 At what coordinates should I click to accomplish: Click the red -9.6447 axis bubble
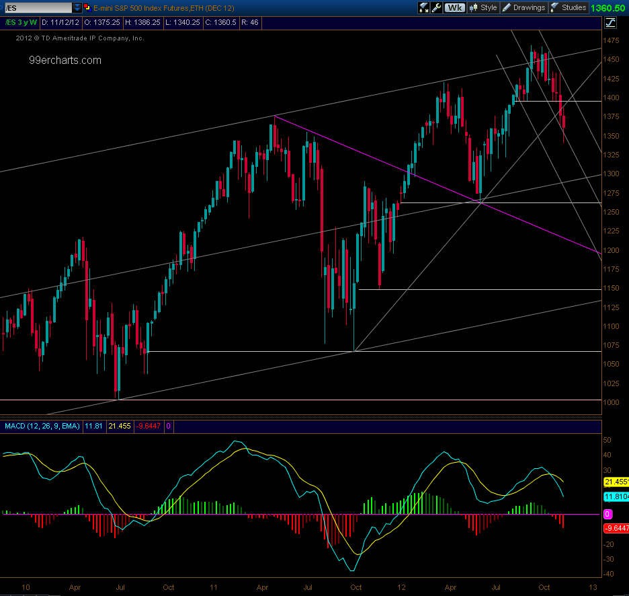[616, 528]
